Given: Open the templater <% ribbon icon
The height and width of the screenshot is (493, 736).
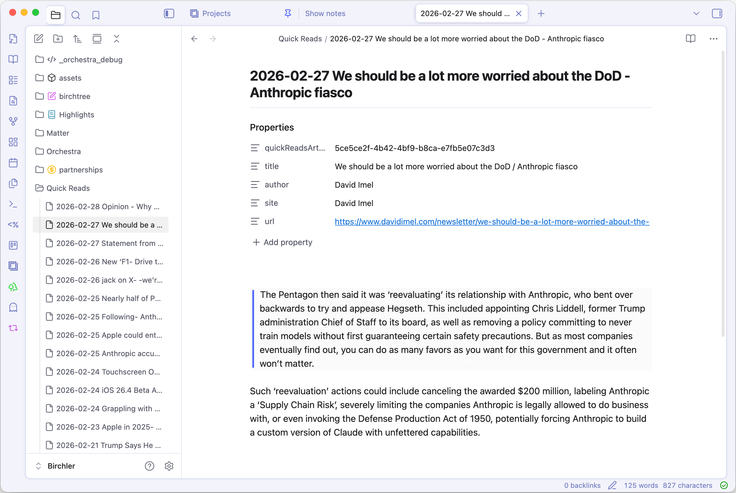Looking at the screenshot, I should pos(13,224).
